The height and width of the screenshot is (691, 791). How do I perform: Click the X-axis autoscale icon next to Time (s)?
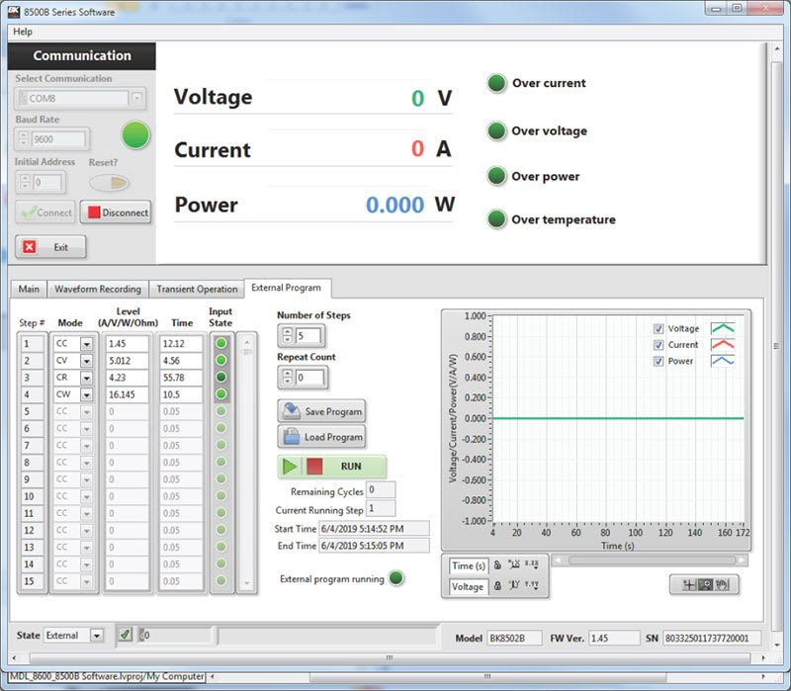[513, 565]
